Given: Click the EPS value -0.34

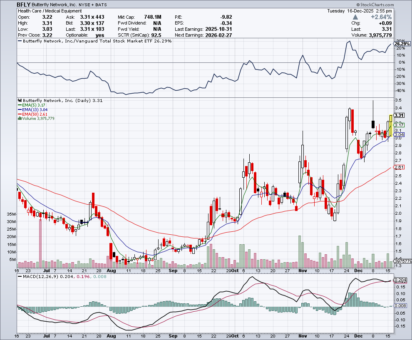Looking at the screenshot, I should coord(226,23).
